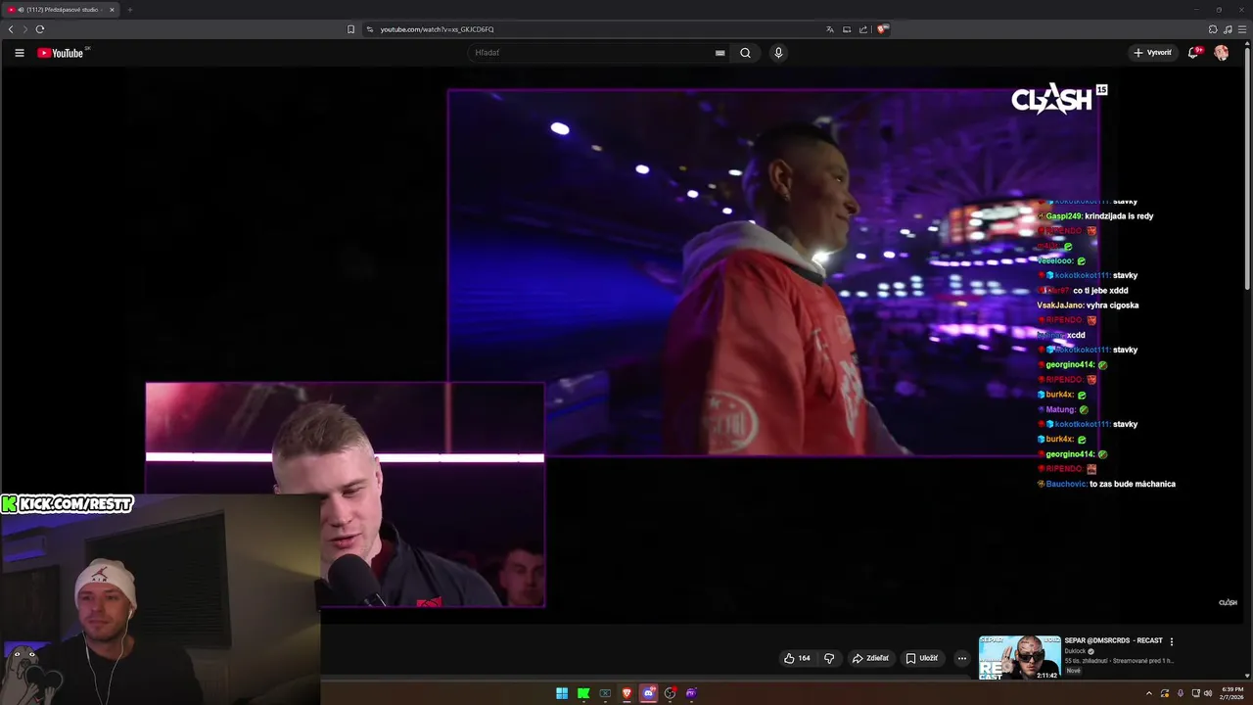The width and height of the screenshot is (1253, 705).
Task: Open options menu for SEPAR RECAST video
Action: (x=1172, y=641)
